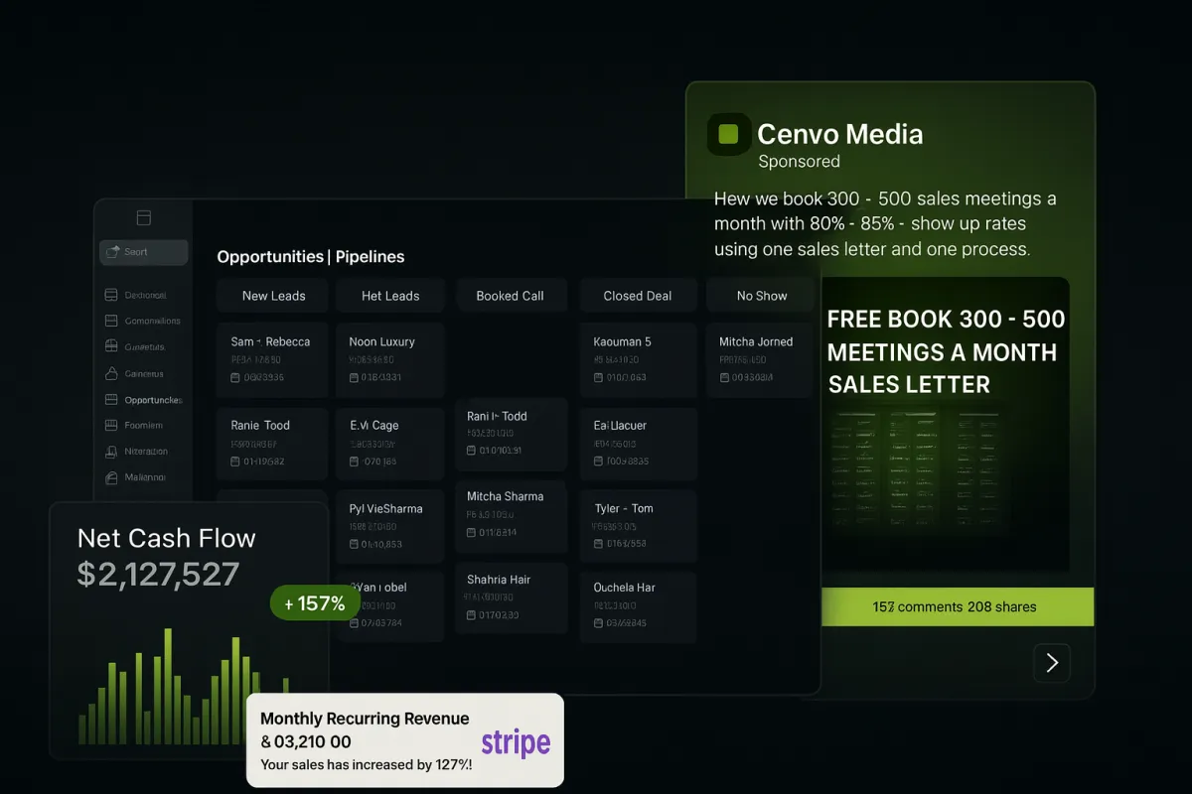The width and height of the screenshot is (1192, 794).
Task: Click the Opportunities | Pipelines heading
Action: 311,257
